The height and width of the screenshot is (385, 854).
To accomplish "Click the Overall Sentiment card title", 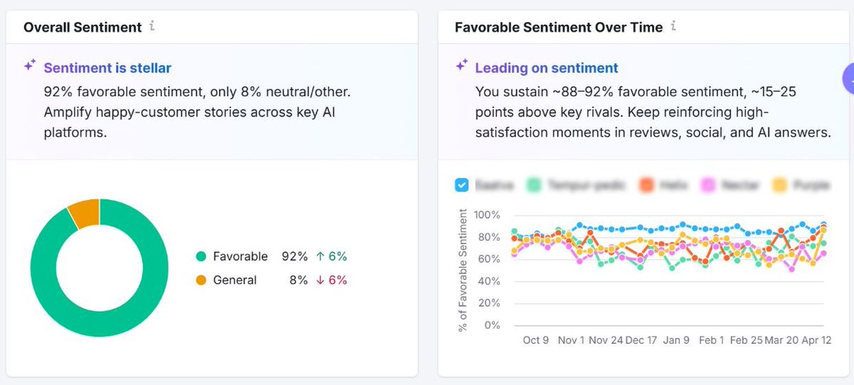I will coord(83,27).
